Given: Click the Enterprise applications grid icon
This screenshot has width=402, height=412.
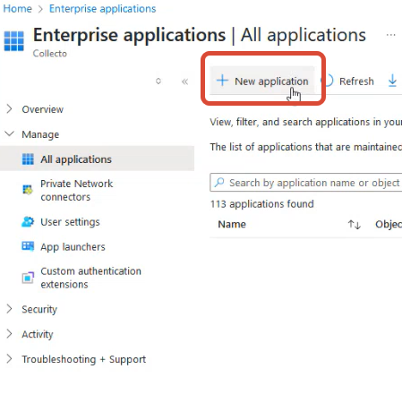Looking at the screenshot, I should coord(13,41).
